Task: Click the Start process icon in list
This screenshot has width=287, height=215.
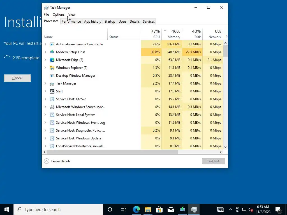Action: tap(52, 91)
